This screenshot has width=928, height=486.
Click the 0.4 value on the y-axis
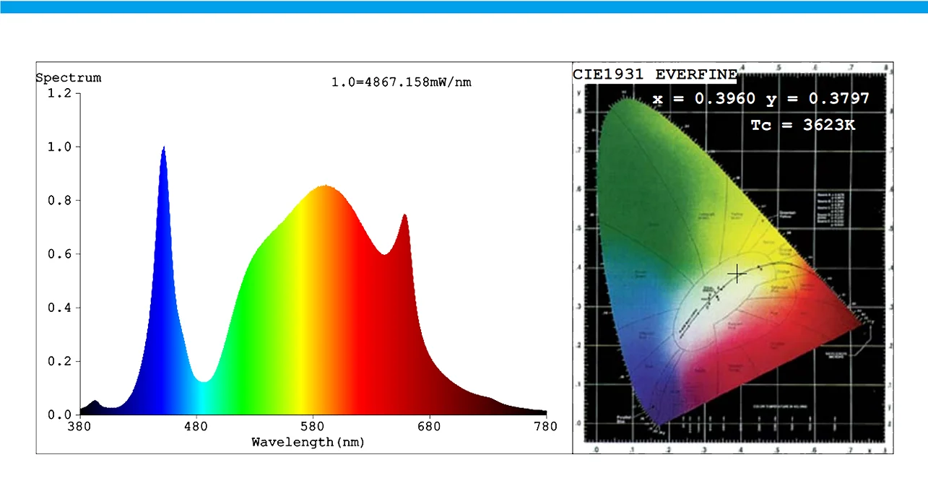59,308
